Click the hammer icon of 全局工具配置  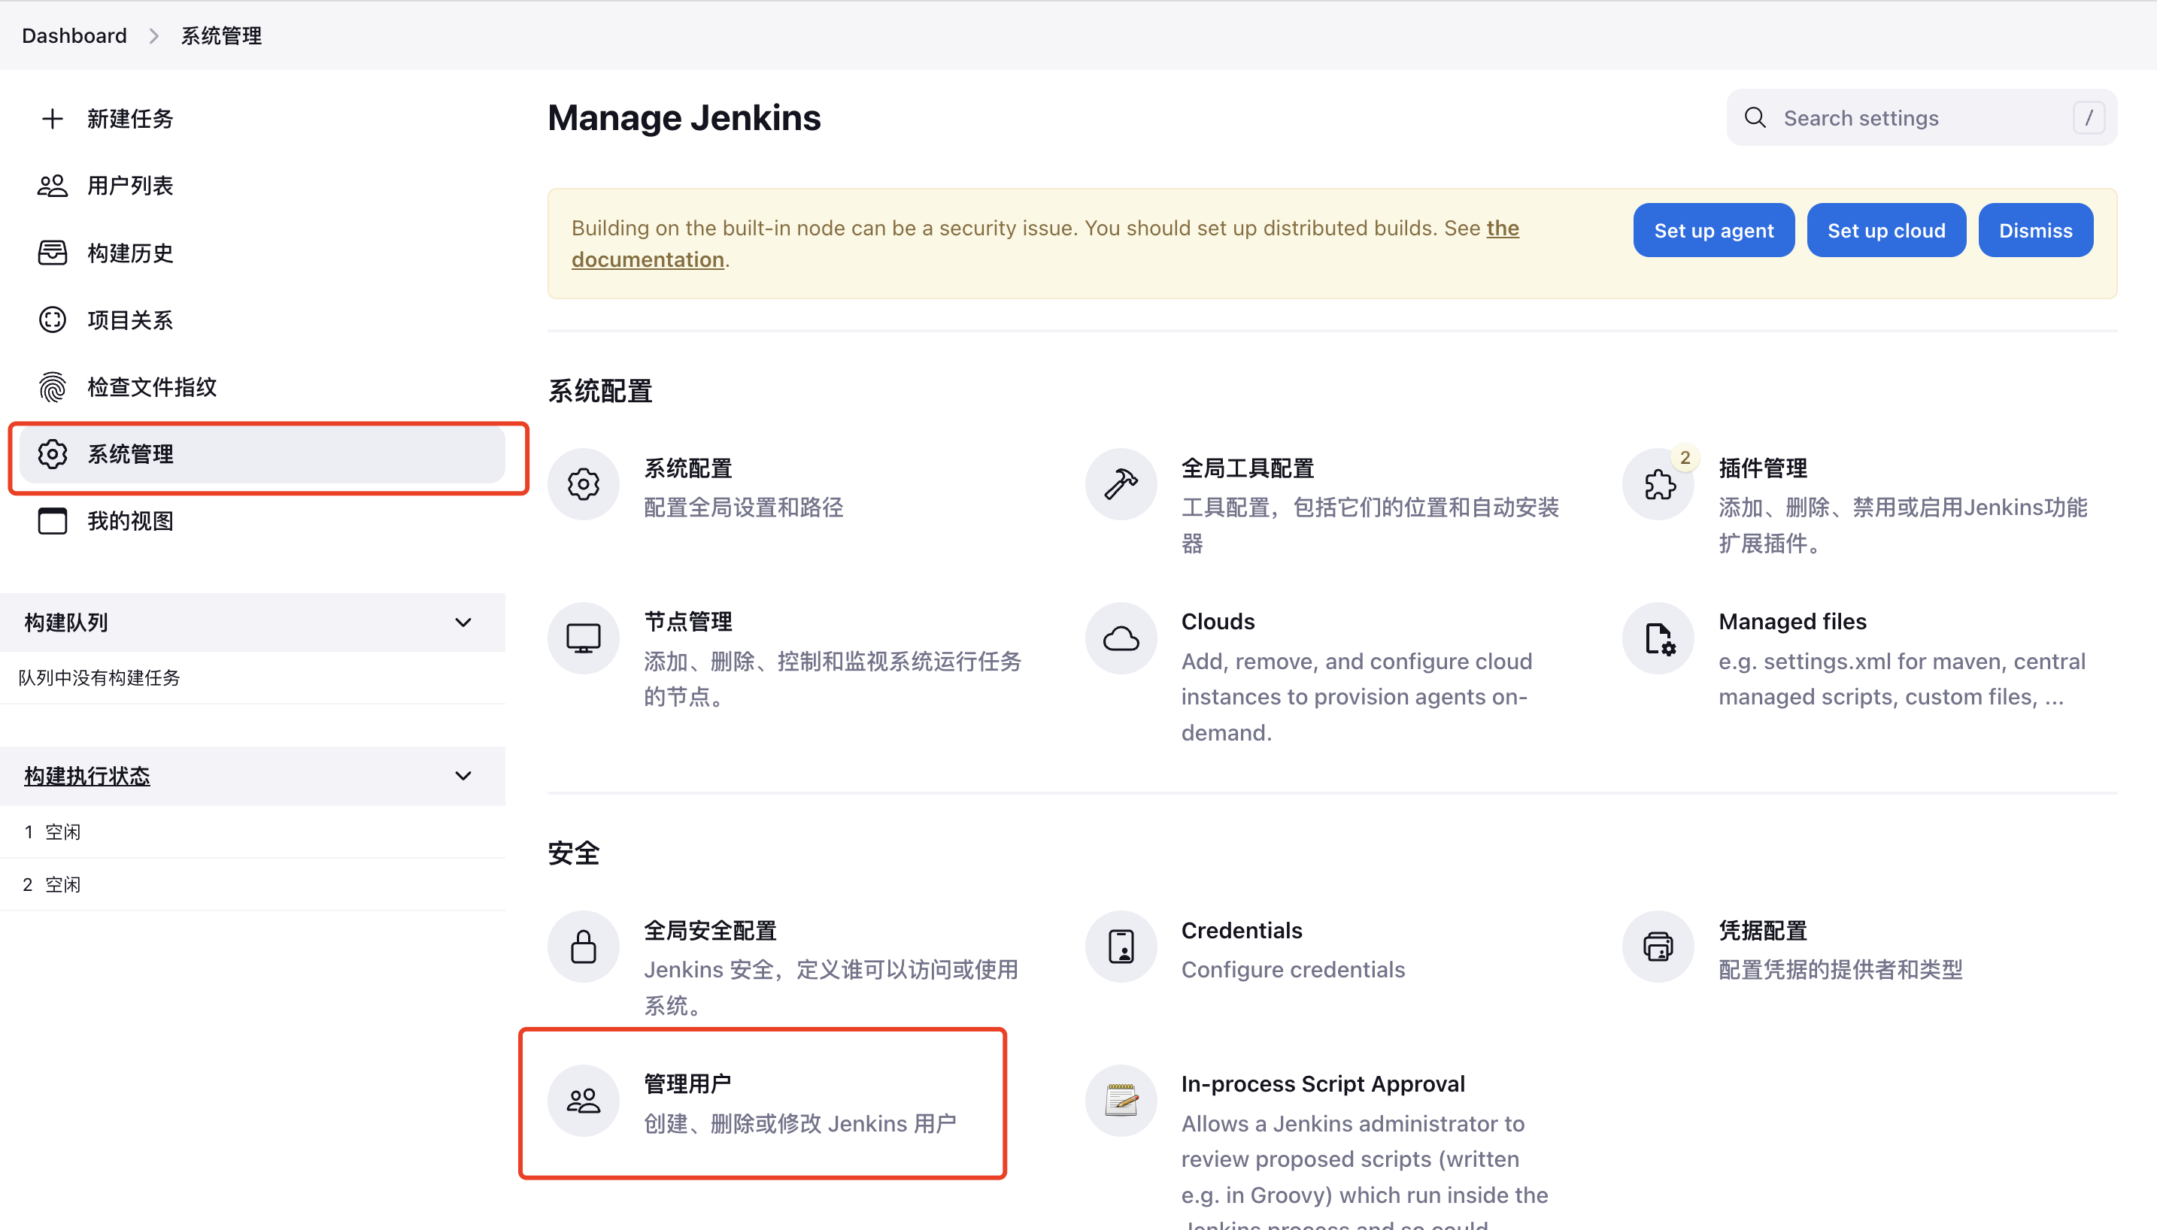[1121, 484]
